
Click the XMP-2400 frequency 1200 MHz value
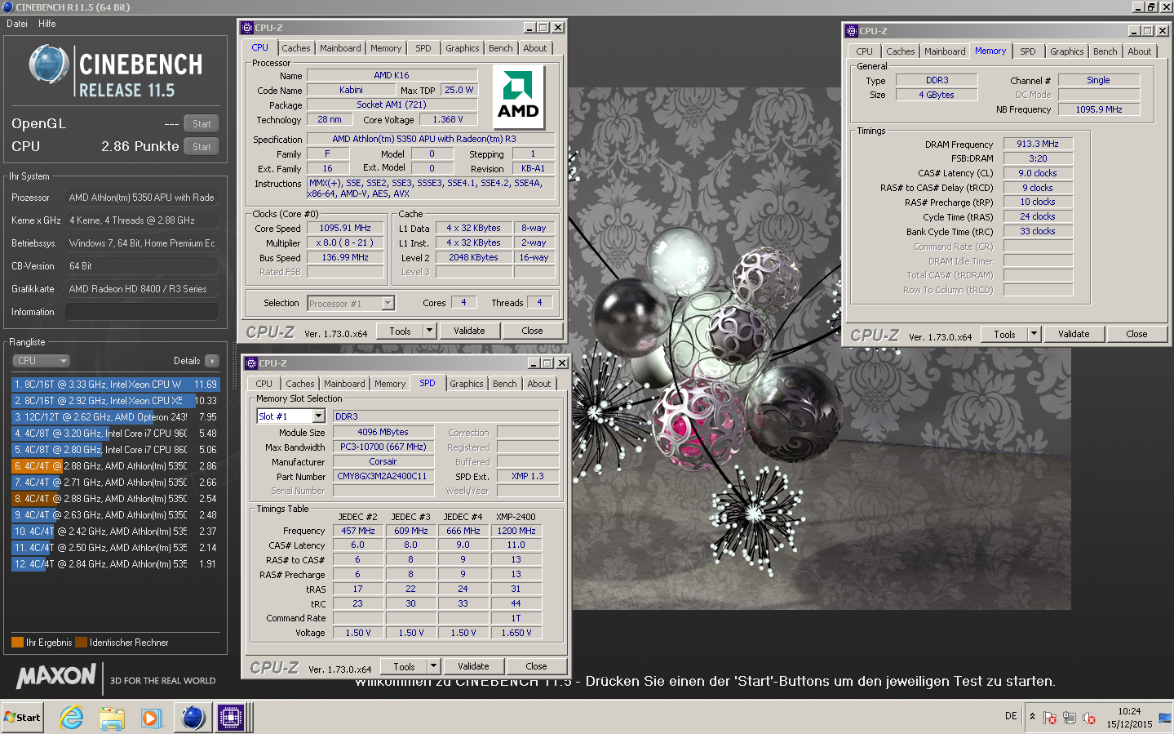pyautogui.click(x=516, y=531)
